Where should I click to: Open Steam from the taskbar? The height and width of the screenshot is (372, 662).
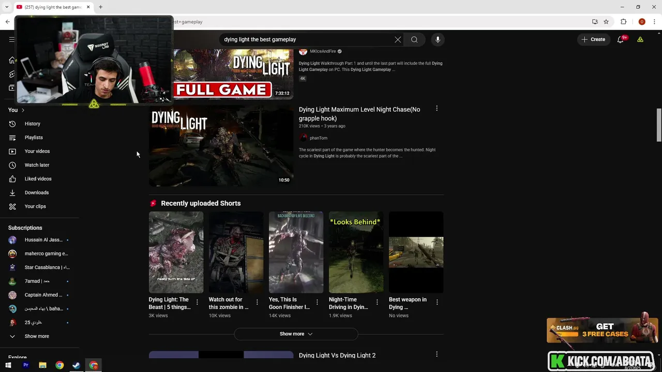tap(77, 365)
